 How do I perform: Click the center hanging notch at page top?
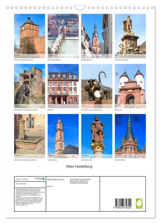pyautogui.click(x=80, y=8)
